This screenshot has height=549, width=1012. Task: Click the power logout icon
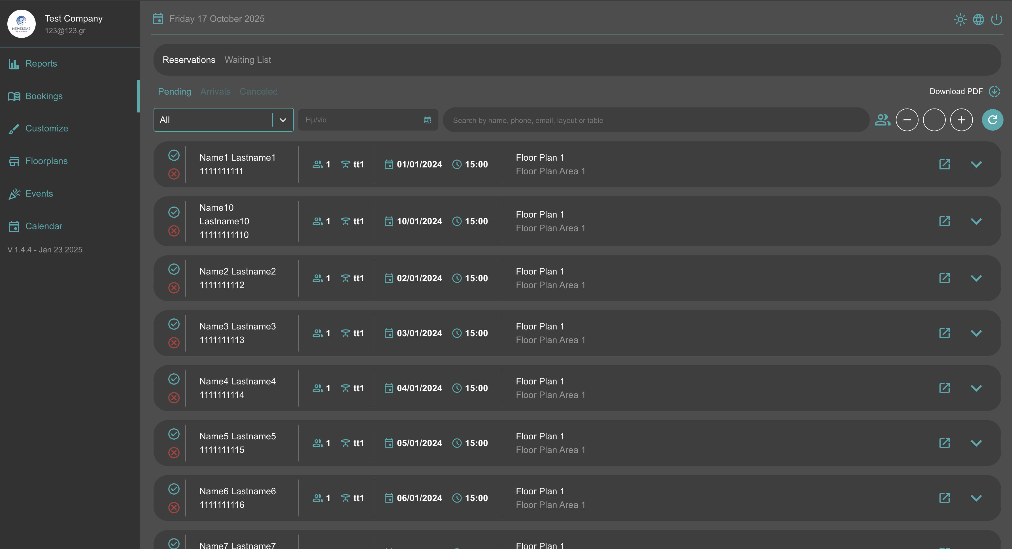pyautogui.click(x=996, y=19)
